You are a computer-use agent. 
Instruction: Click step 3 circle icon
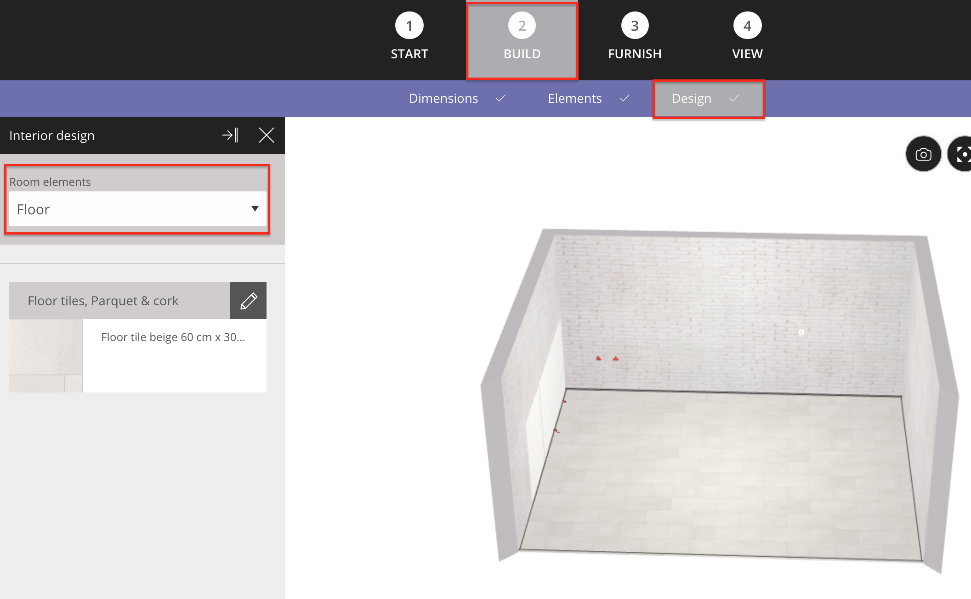tap(635, 26)
